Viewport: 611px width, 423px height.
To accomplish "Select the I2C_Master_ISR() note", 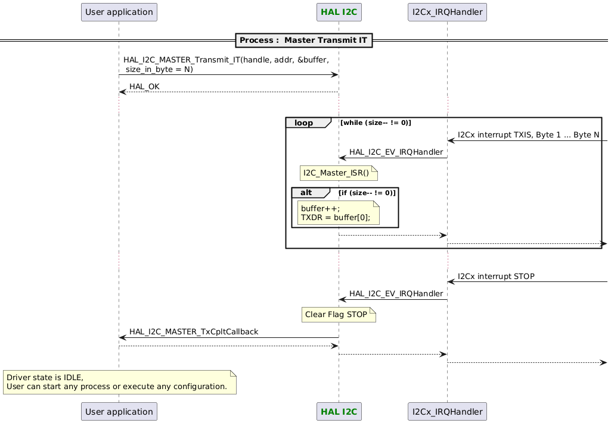I will [337, 173].
